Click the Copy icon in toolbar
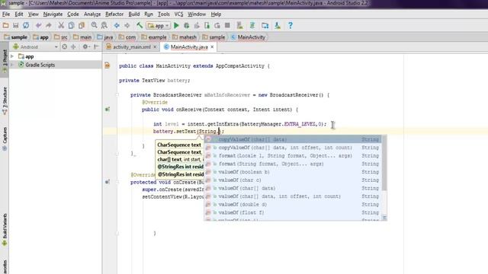The height and width of the screenshot is (274, 488). (x=71, y=25)
